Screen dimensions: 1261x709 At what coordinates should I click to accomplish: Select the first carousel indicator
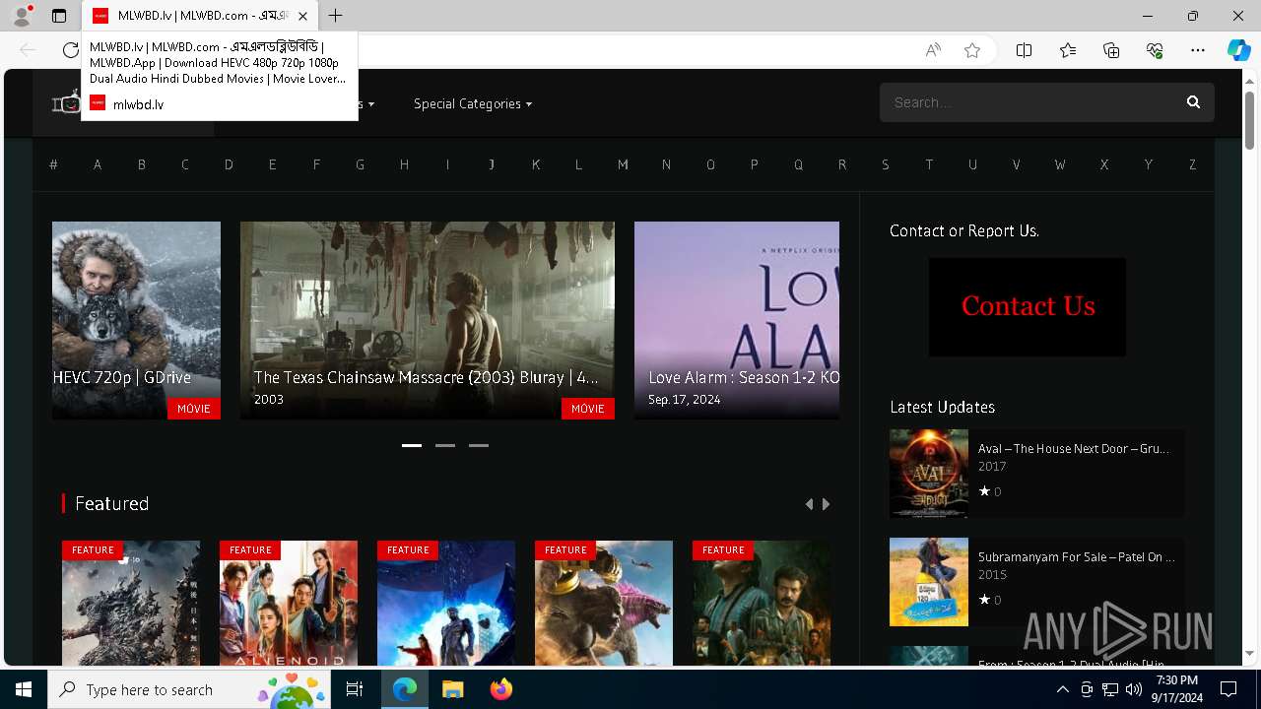tap(412, 445)
